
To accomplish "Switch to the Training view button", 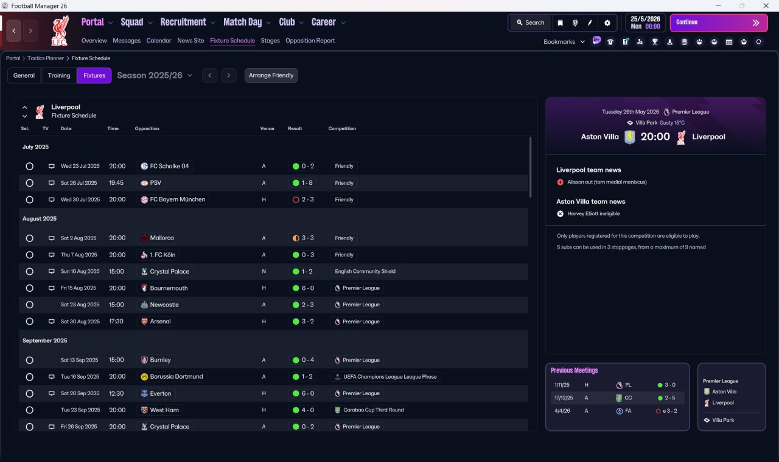I will click(x=59, y=75).
